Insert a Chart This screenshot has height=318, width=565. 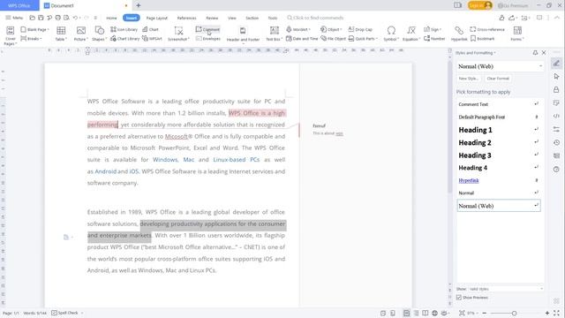(x=151, y=29)
